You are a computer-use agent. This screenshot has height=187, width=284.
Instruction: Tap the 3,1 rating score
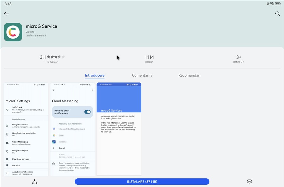[x=43, y=57]
